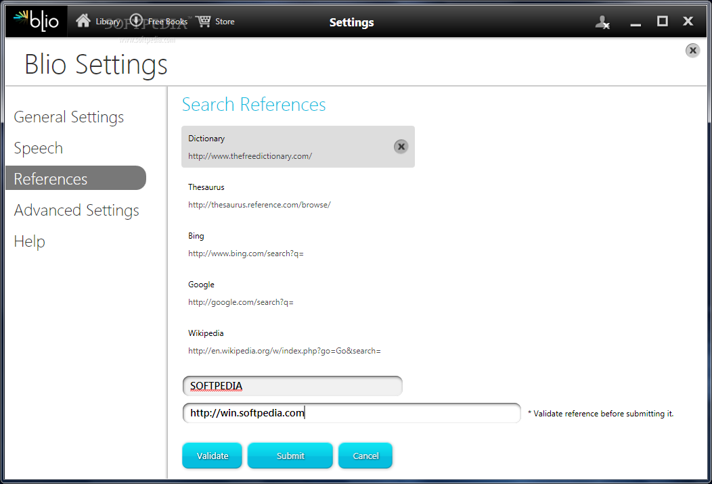Click the Store label
Viewport: 712px width, 484px height.
click(x=225, y=22)
